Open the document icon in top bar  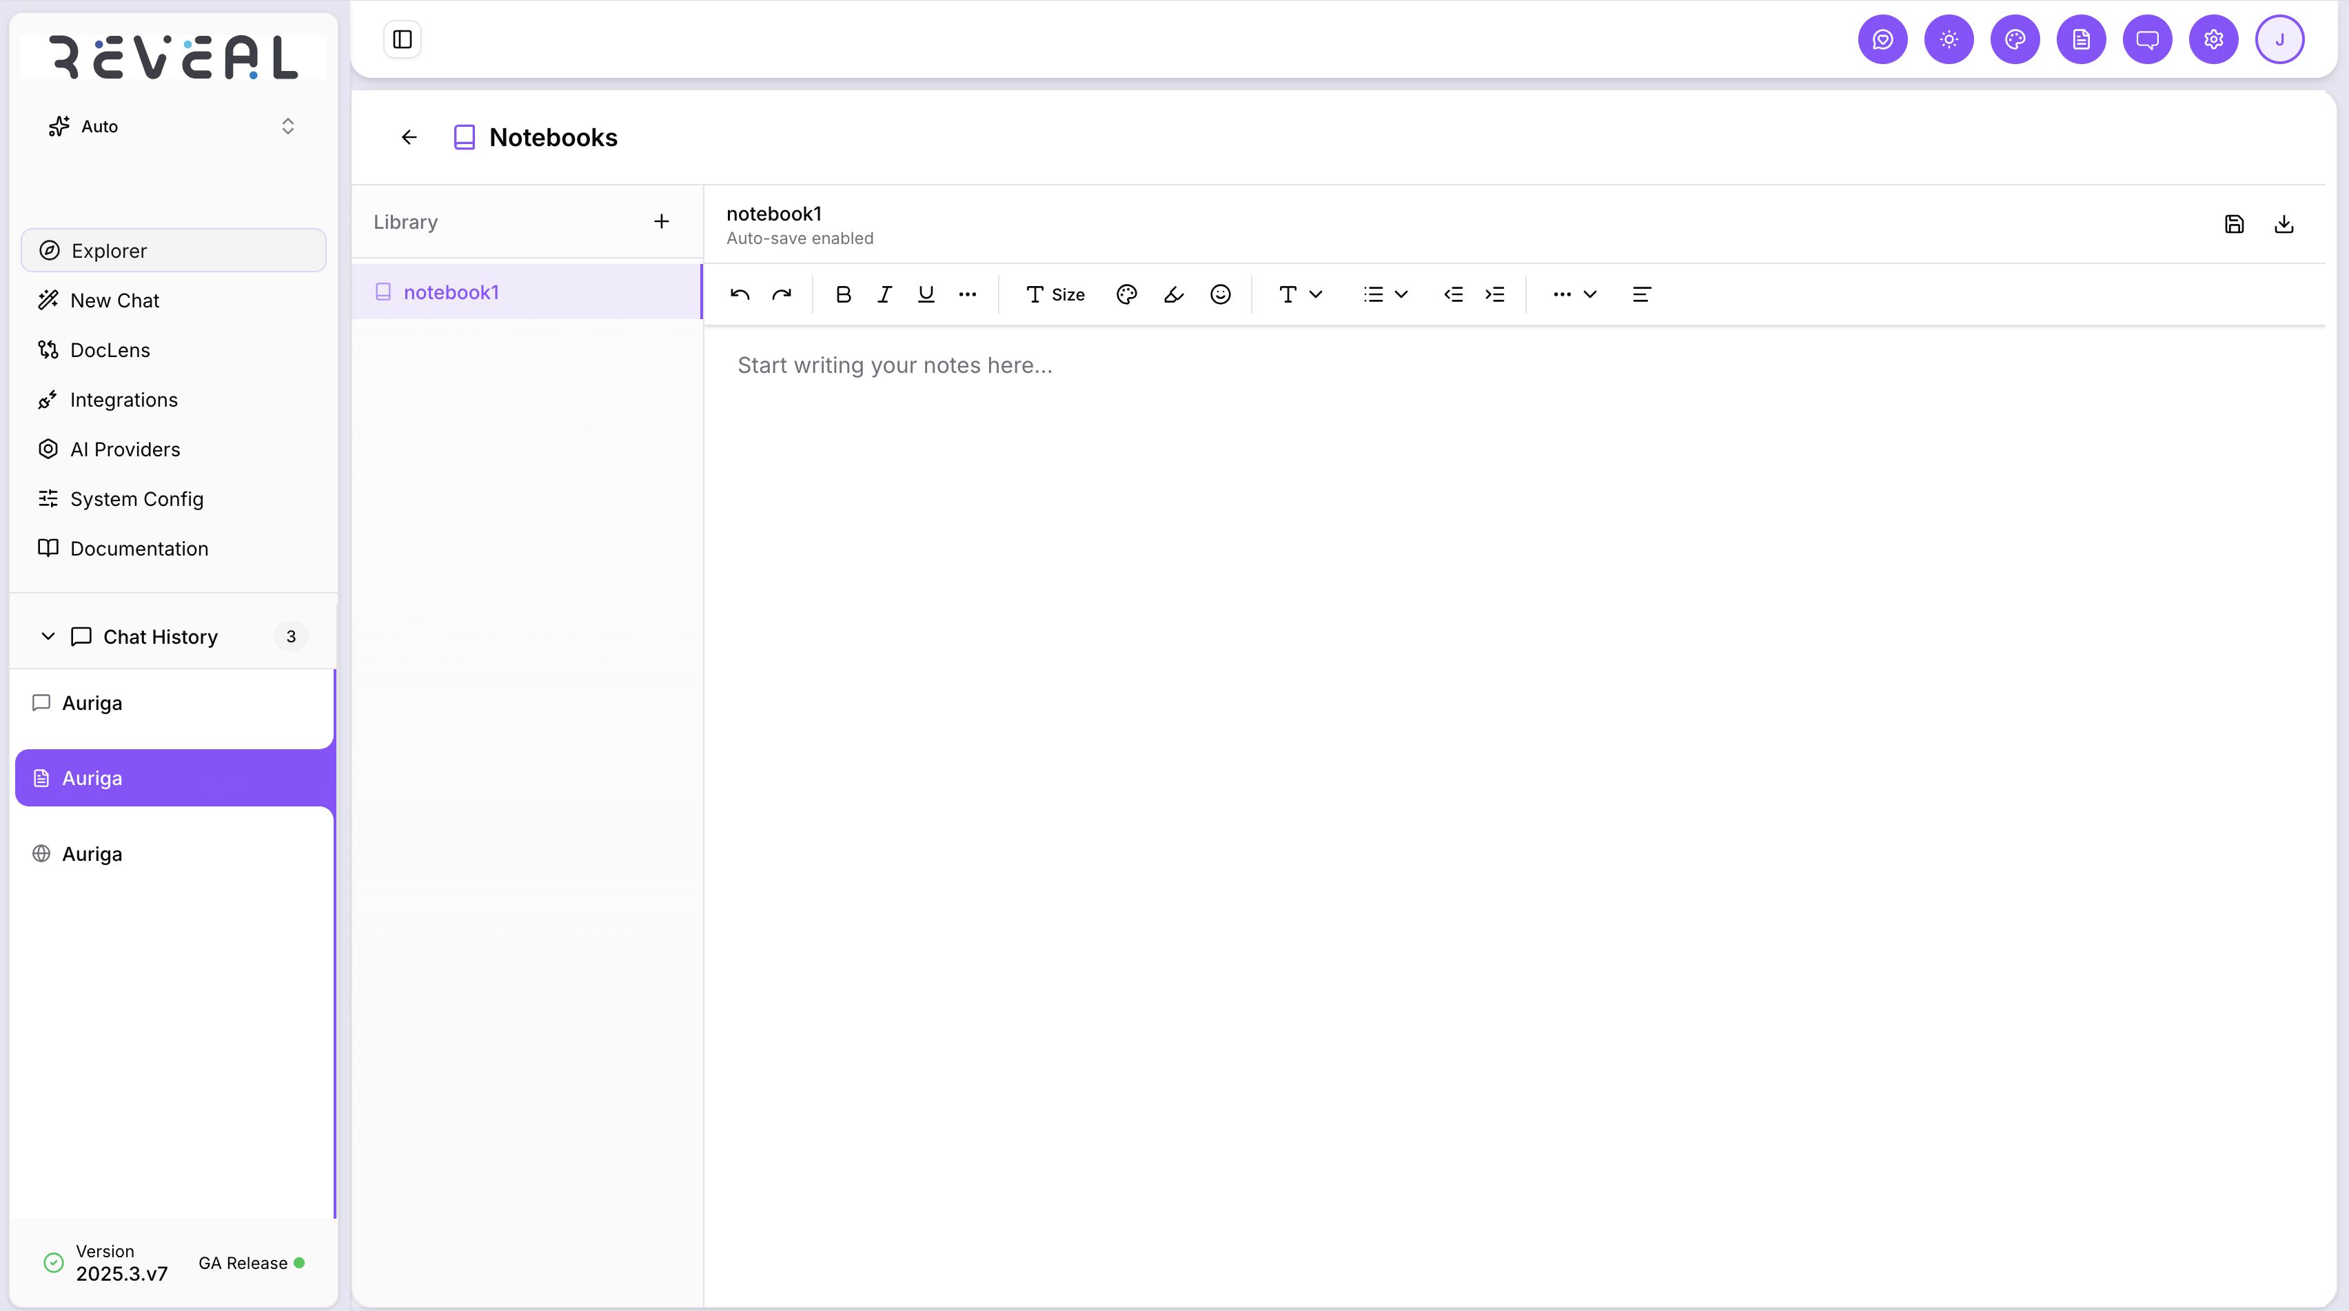2081,39
